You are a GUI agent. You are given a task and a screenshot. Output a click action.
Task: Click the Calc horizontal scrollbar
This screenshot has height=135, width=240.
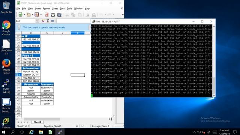click(x=42, y=119)
